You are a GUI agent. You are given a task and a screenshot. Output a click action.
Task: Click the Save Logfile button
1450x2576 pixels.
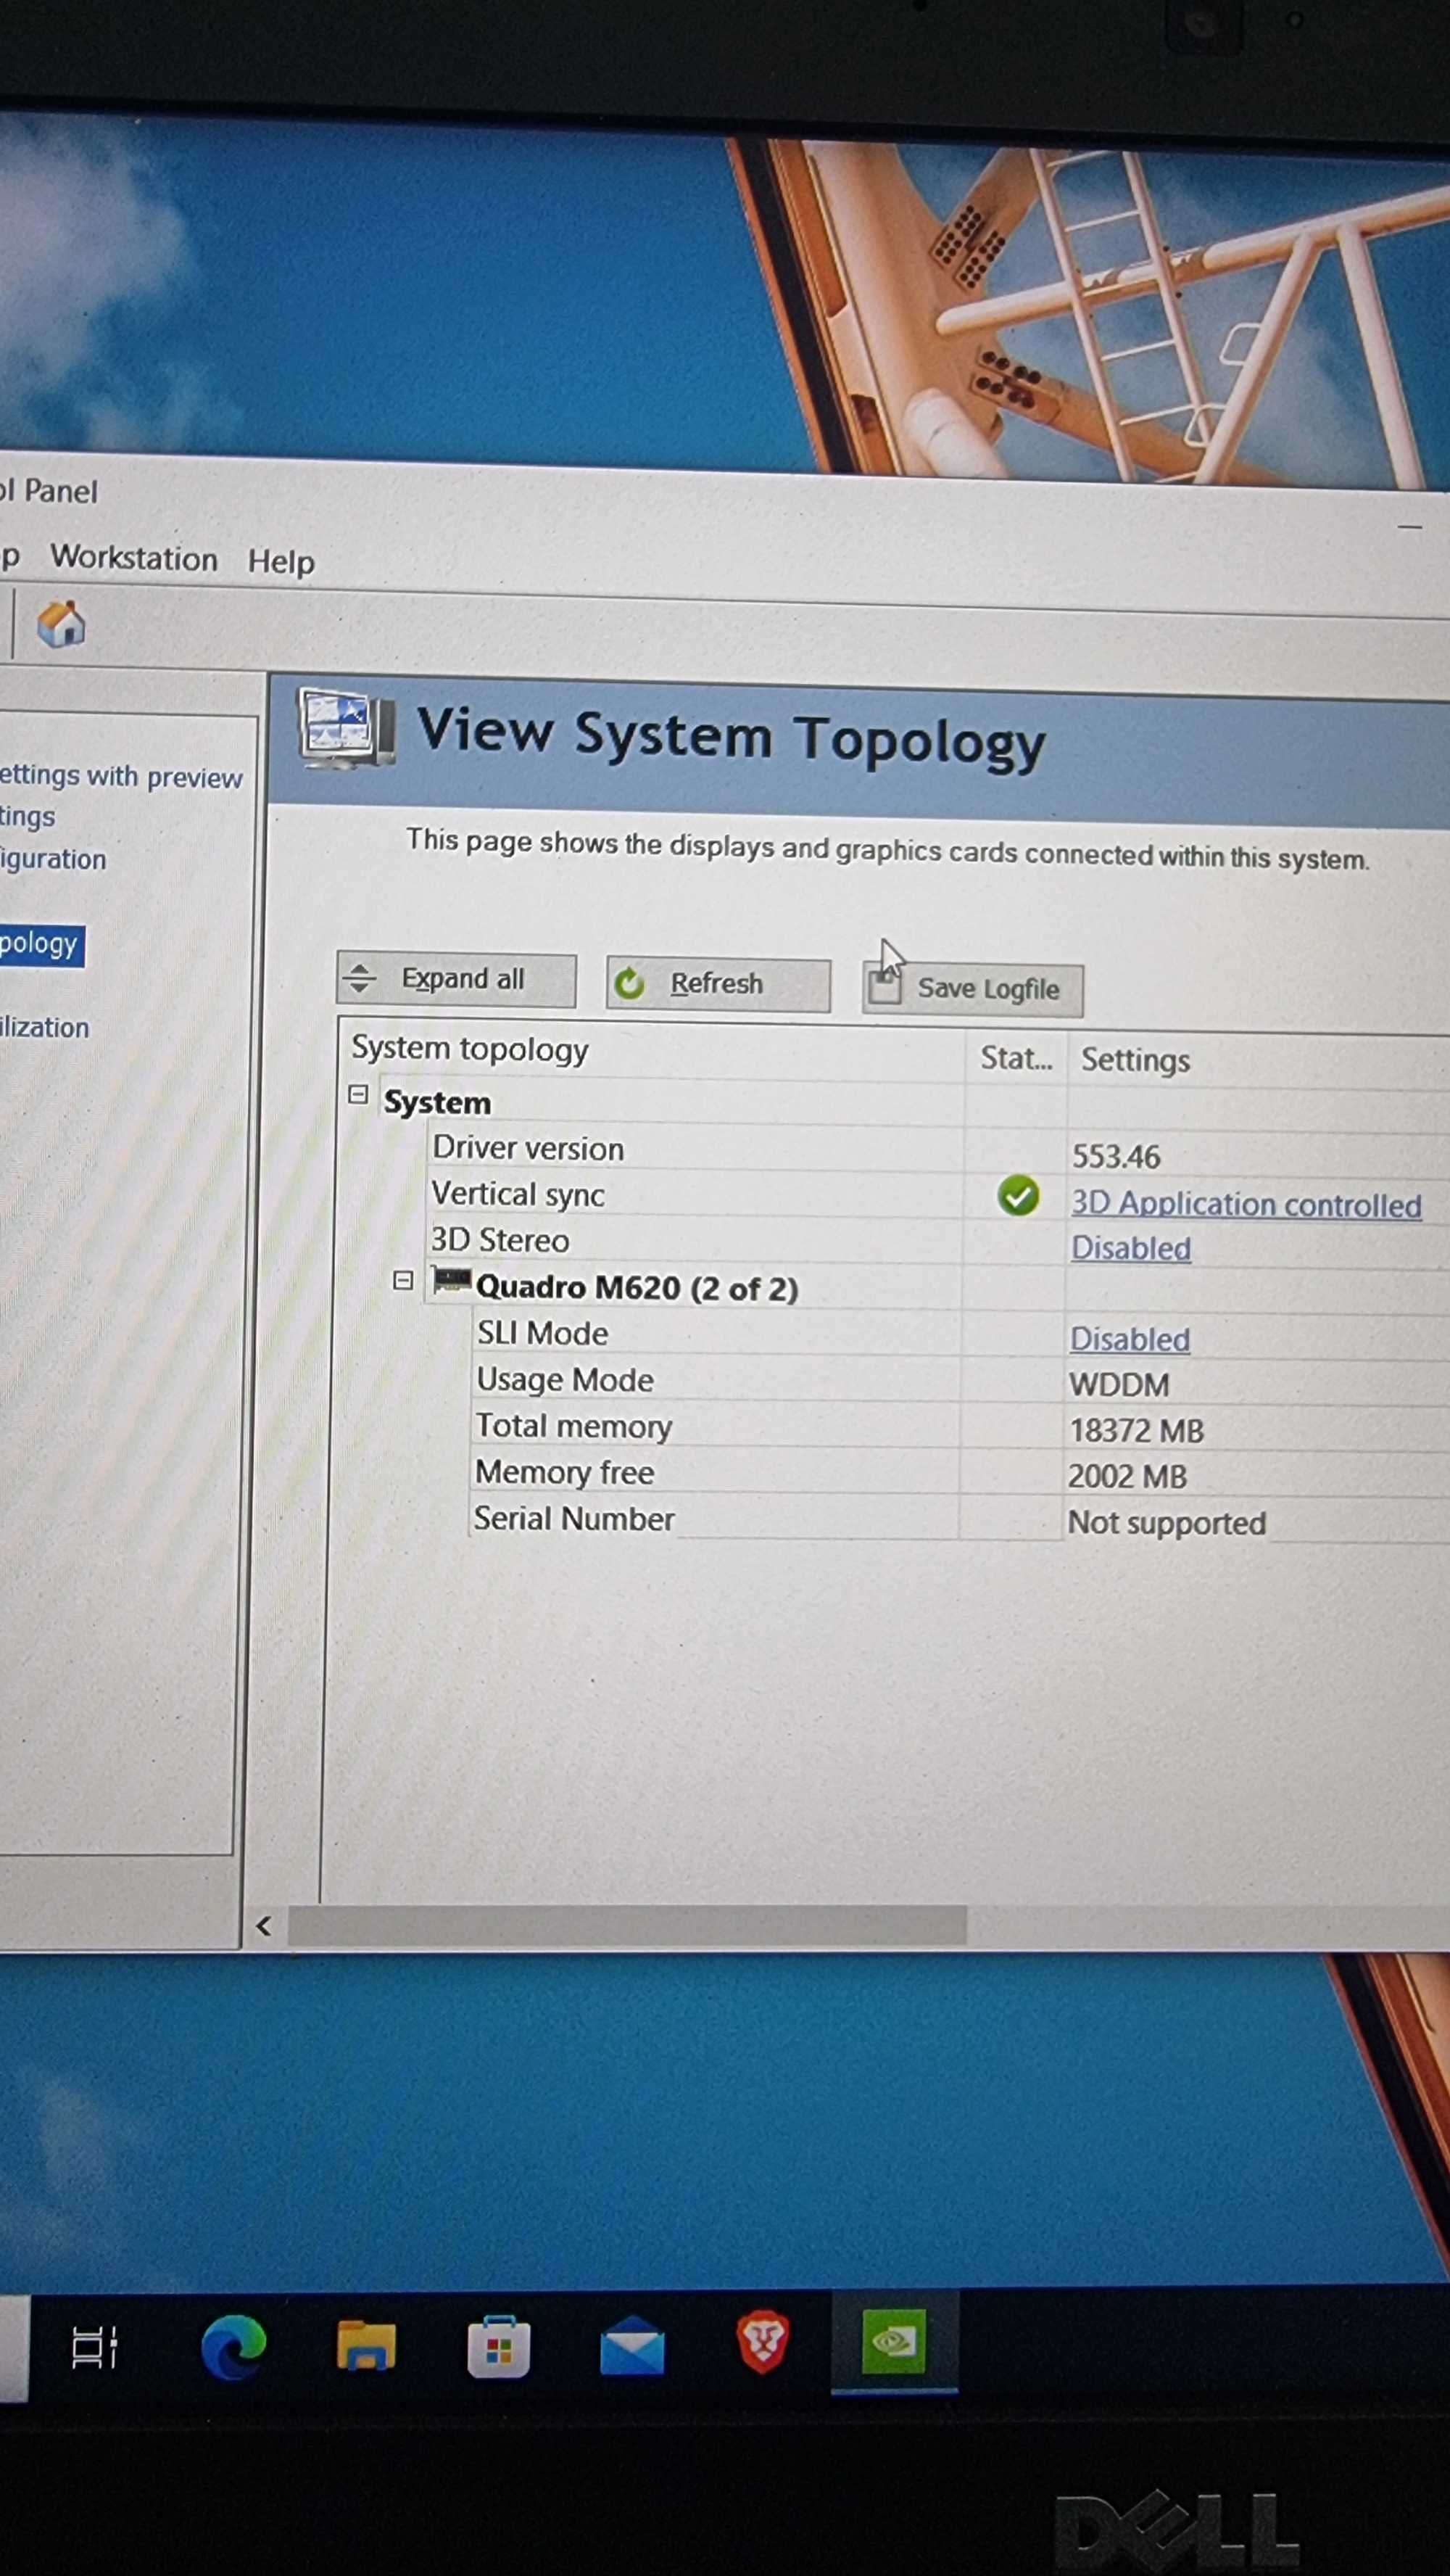tap(972, 989)
